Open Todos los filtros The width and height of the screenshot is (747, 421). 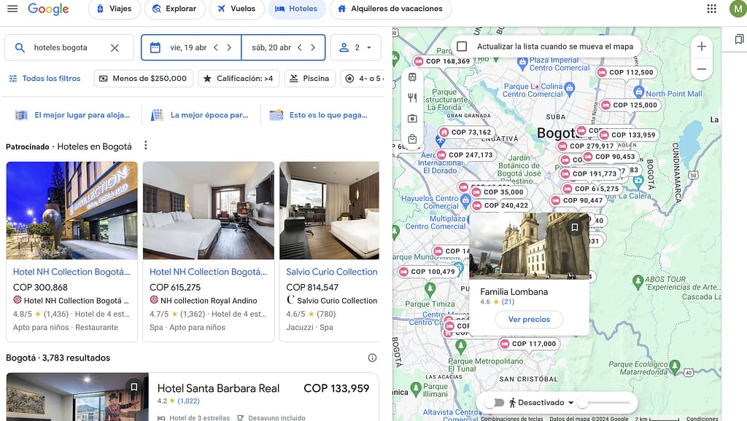pos(44,79)
